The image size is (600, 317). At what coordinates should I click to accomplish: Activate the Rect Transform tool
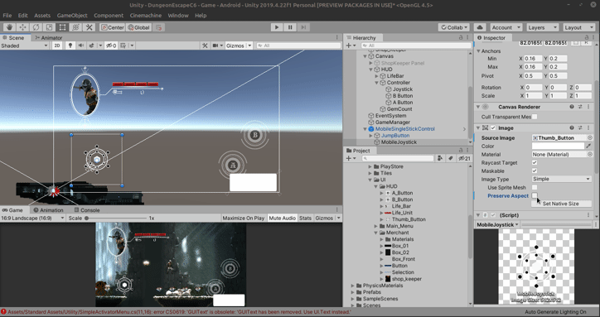coord(62,27)
